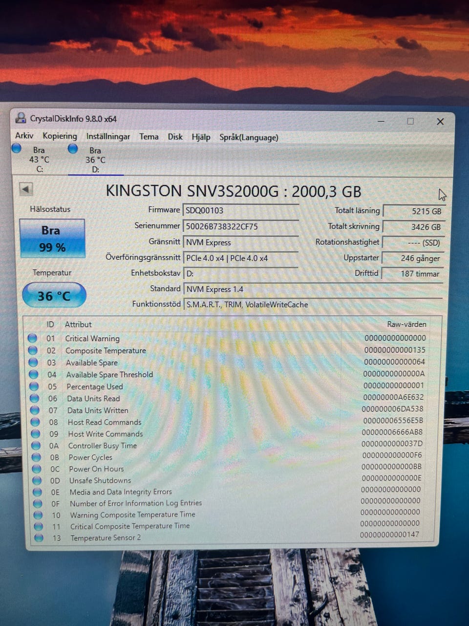Open the Arkiv menu
Screen dimensions: 469x626
(24, 136)
